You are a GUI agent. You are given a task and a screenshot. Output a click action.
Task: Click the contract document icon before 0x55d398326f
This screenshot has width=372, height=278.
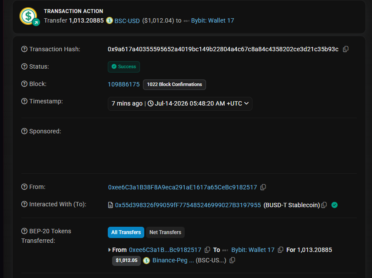tap(110, 205)
